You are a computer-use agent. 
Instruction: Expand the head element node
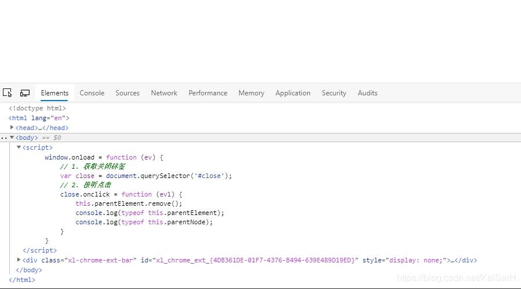coord(12,127)
